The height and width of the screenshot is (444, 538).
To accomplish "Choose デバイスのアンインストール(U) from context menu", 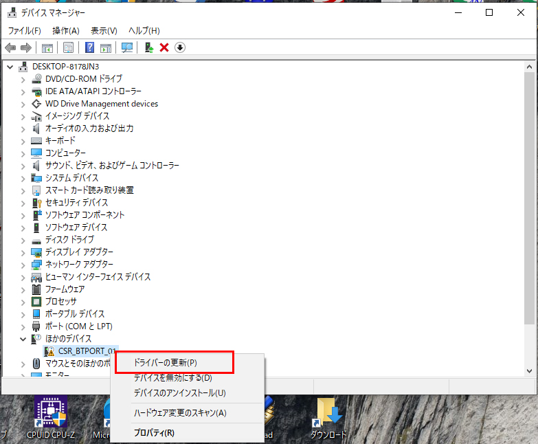I will click(x=188, y=392).
